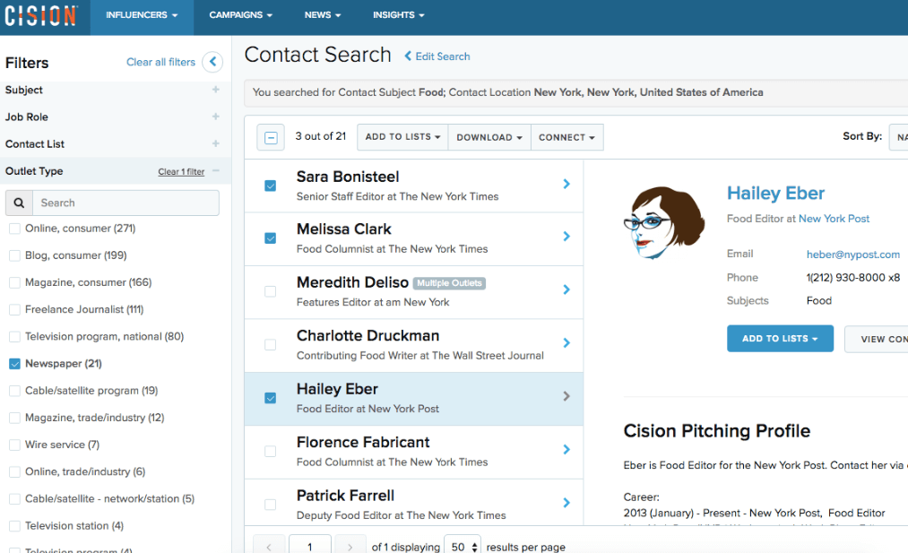Check the Television program, national (80) filter
The height and width of the screenshot is (553, 908).
[x=15, y=336]
